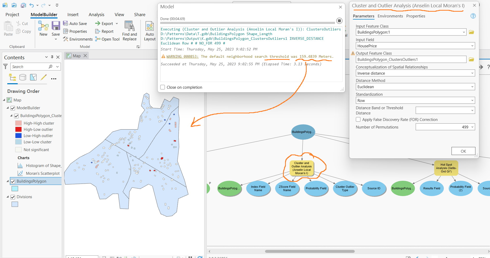Open the Share ribbon tab
The image size is (490, 258).
(x=140, y=15)
